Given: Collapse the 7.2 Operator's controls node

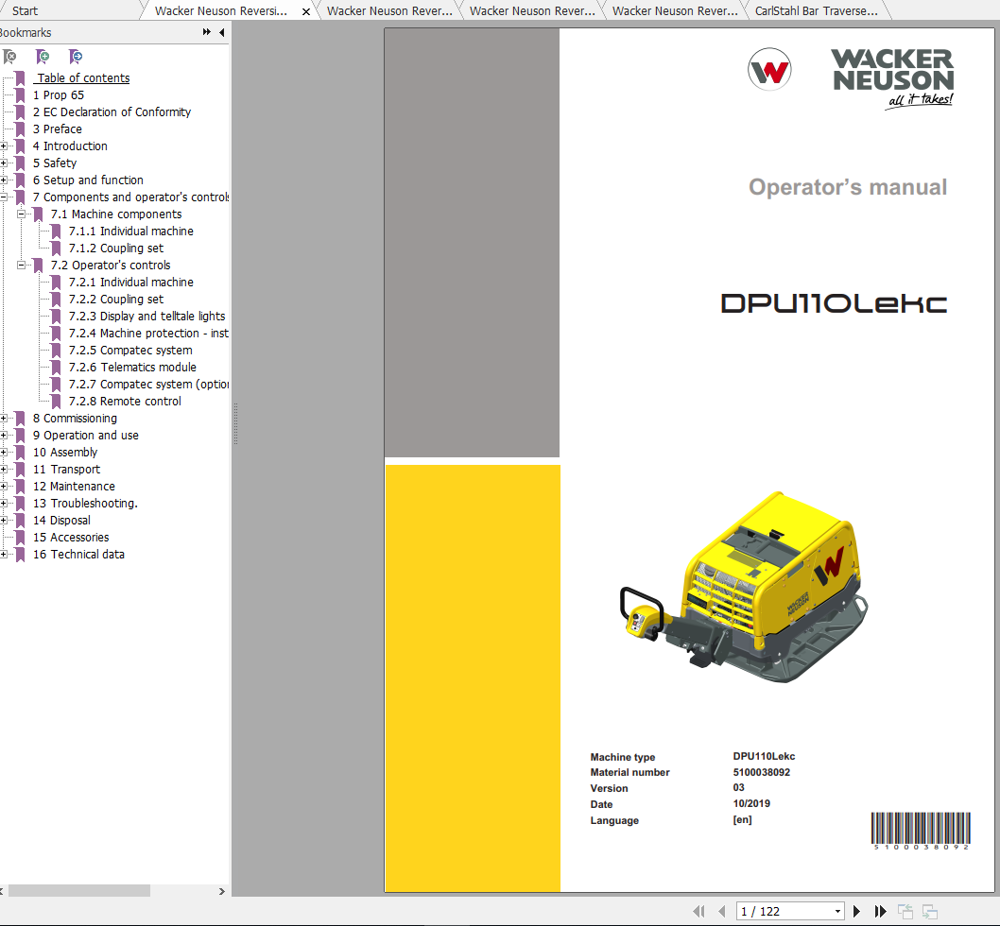Looking at the screenshot, I should pyautogui.click(x=21, y=266).
